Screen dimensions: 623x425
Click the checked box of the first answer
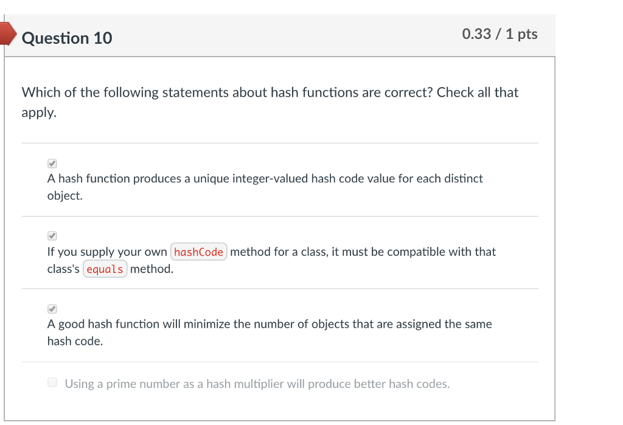pos(52,162)
